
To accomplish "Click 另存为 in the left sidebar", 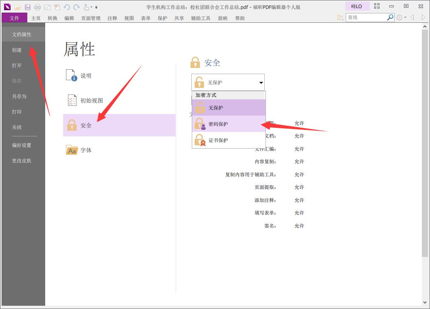I will tap(17, 96).
